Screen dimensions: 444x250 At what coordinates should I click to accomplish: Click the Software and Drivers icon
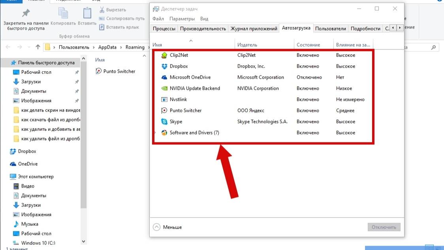pos(164,133)
